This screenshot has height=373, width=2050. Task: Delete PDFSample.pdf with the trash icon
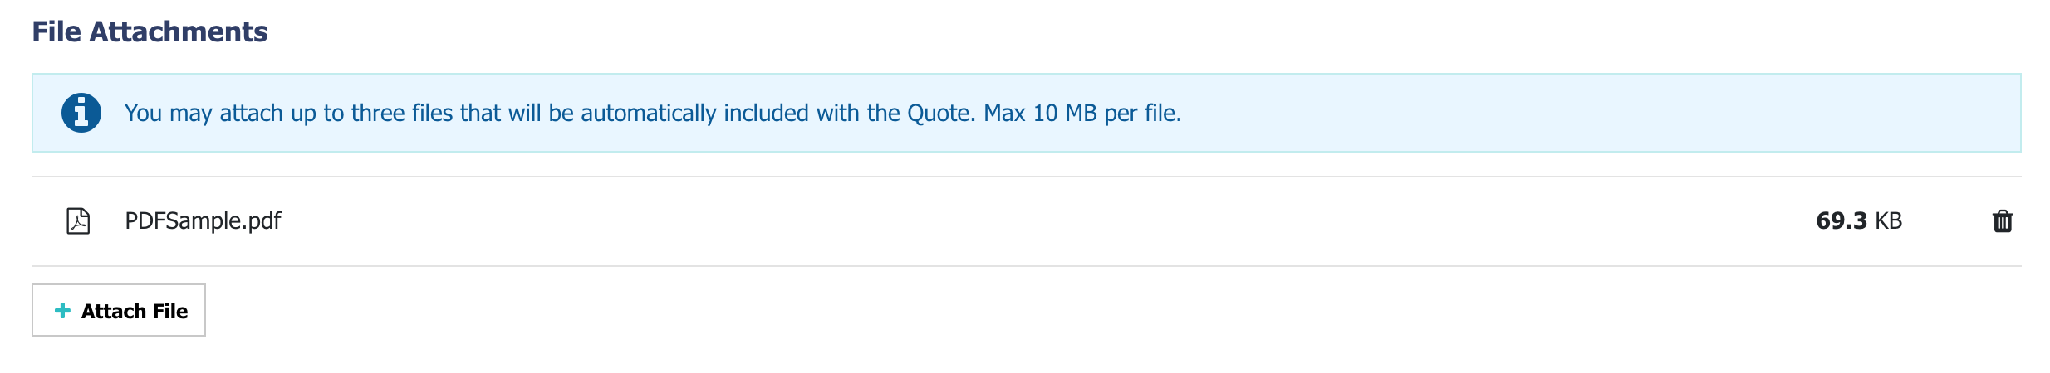[x=2002, y=221]
